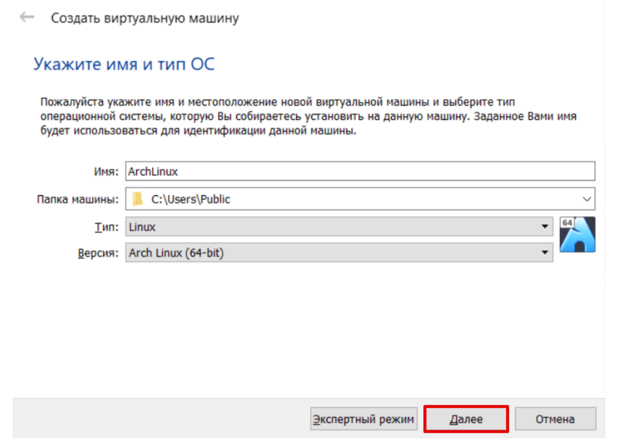Click the arrow at the end of the Версия dropdown
Viewport: 635px width, 445px height.
(544, 253)
